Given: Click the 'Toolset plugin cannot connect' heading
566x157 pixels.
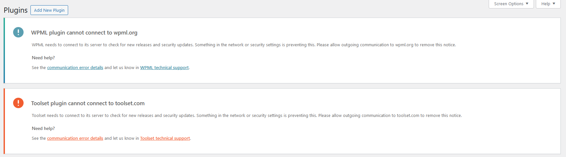Looking at the screenshot, I should (88, 103).
